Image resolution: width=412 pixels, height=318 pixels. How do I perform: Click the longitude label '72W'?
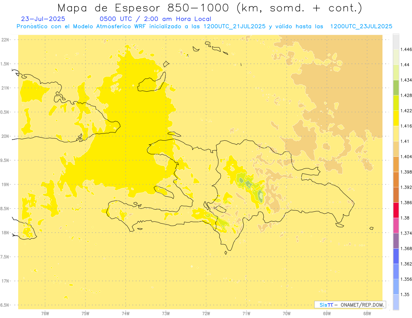pos(206,313)
